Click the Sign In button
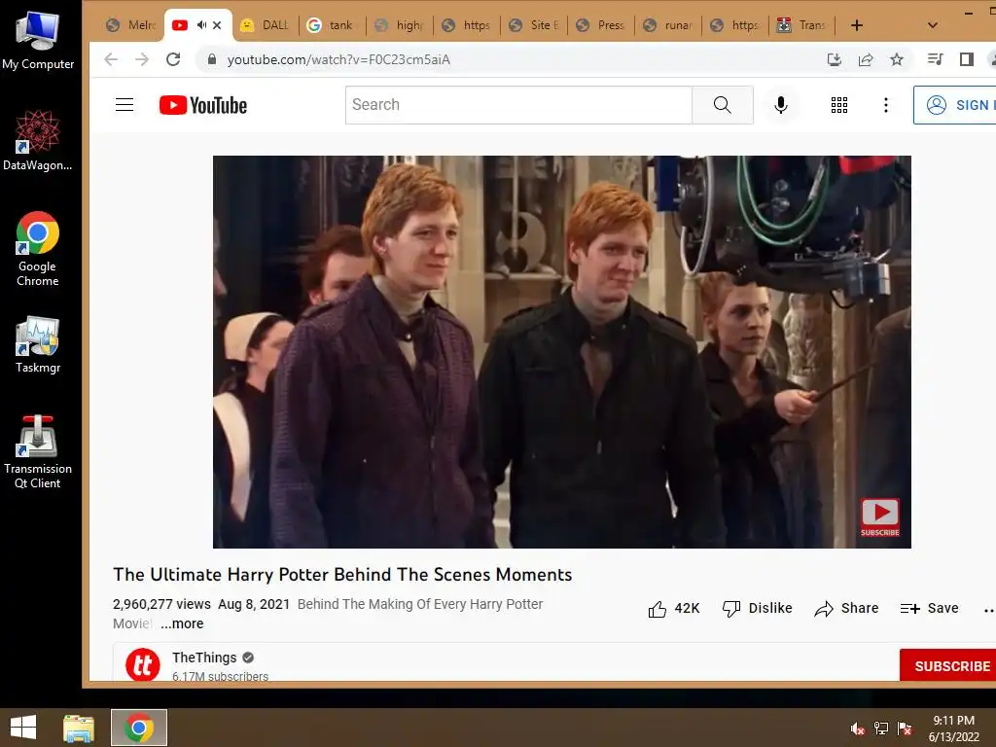996x747 pixels. click(955, 105)
